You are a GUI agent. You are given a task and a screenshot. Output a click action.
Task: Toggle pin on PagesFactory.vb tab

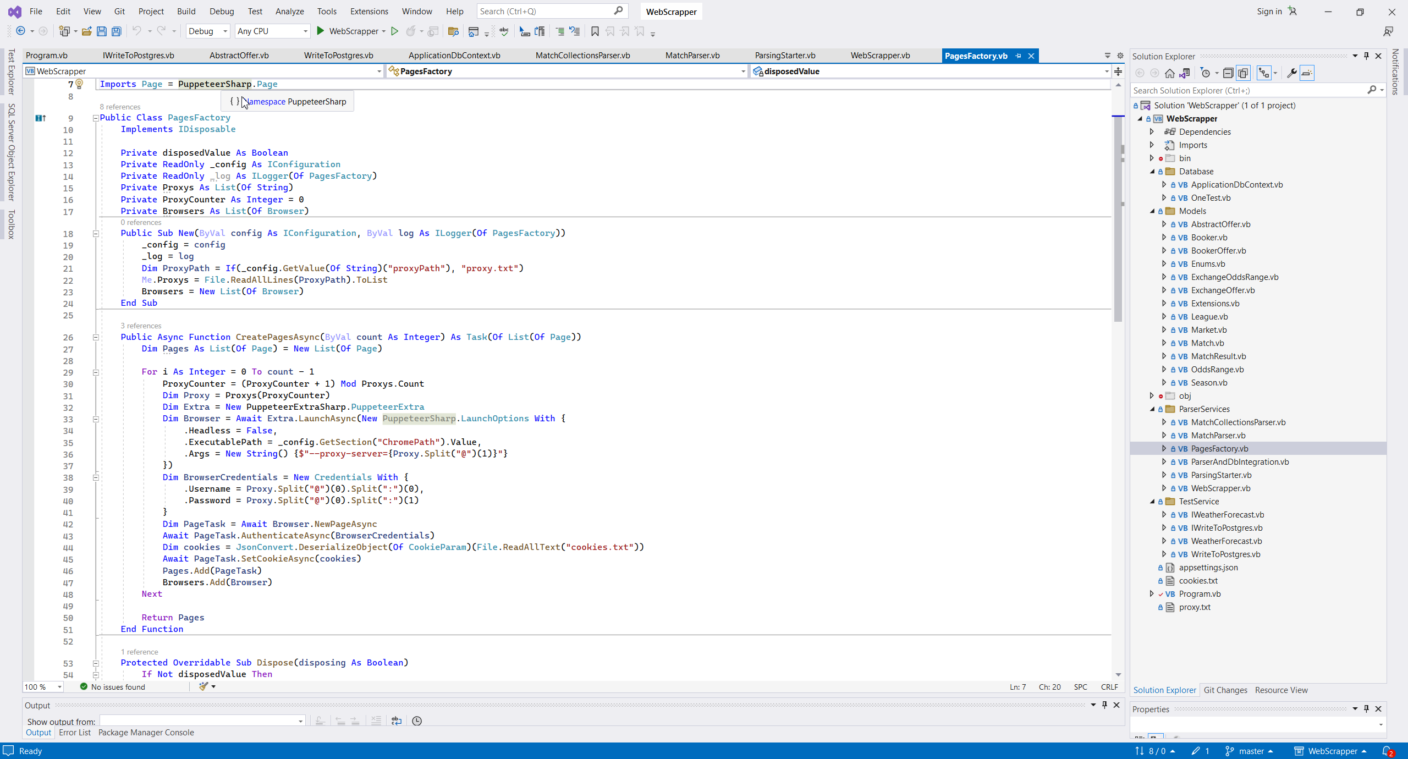pos(1019,56)
